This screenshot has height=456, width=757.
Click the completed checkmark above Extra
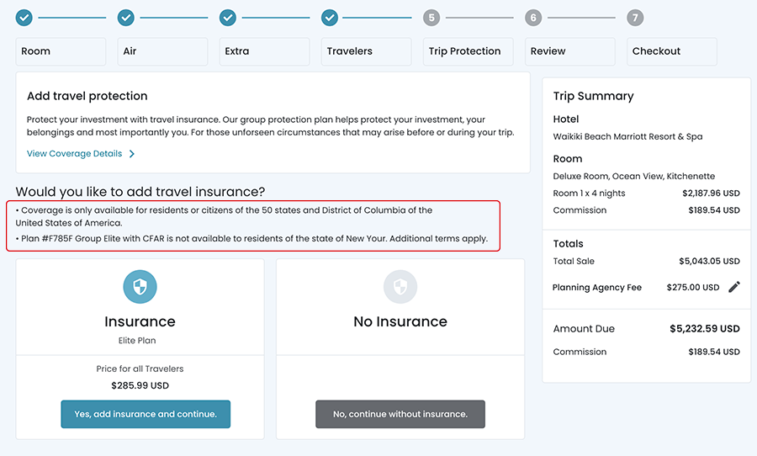click(x=228, y=17)
